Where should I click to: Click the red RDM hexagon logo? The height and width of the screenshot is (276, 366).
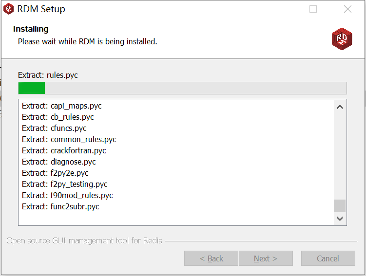click(x=342, y=38)
